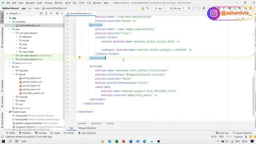Image resolution: width=256 pixels, height=144 pixels.
Task: Open the TODO tool window
Action: point(11,133)
